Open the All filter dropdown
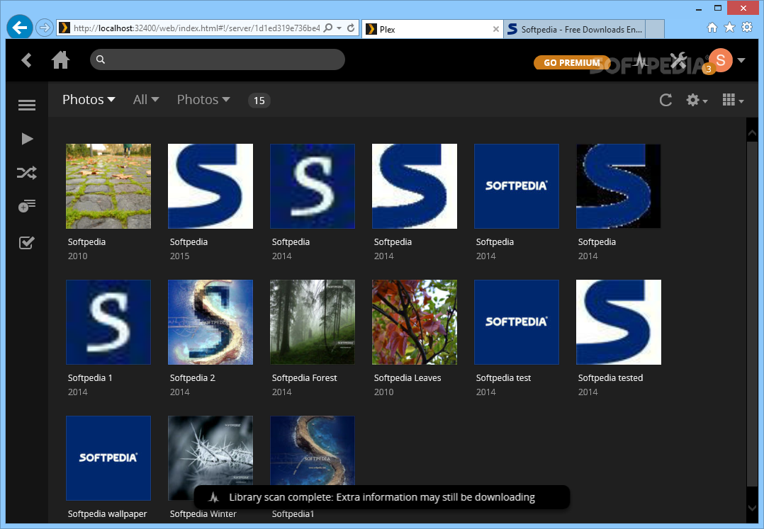This screenshot has height=529, width=764. pos(146,100)
